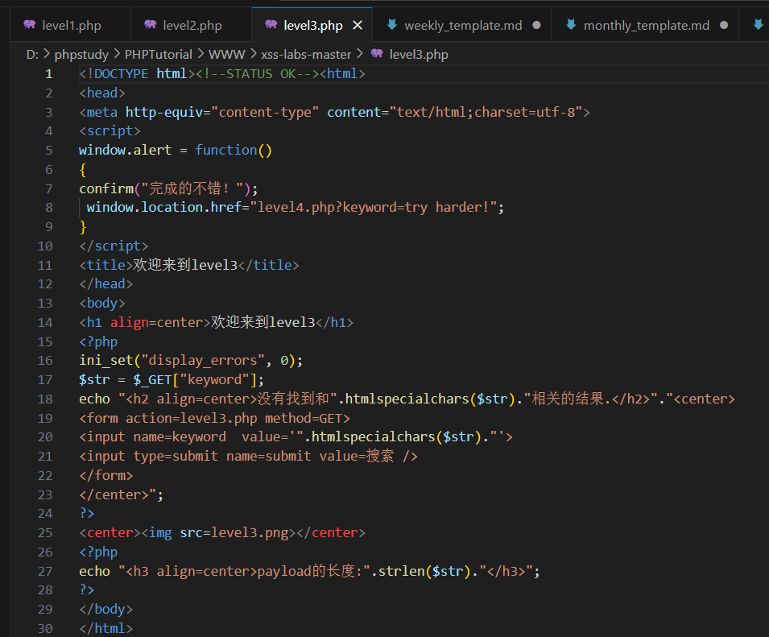Click unsaved dot on monthly_template.md tab
Image resolution: width=769 pixels, height=637 pixels.
point(724,25)
